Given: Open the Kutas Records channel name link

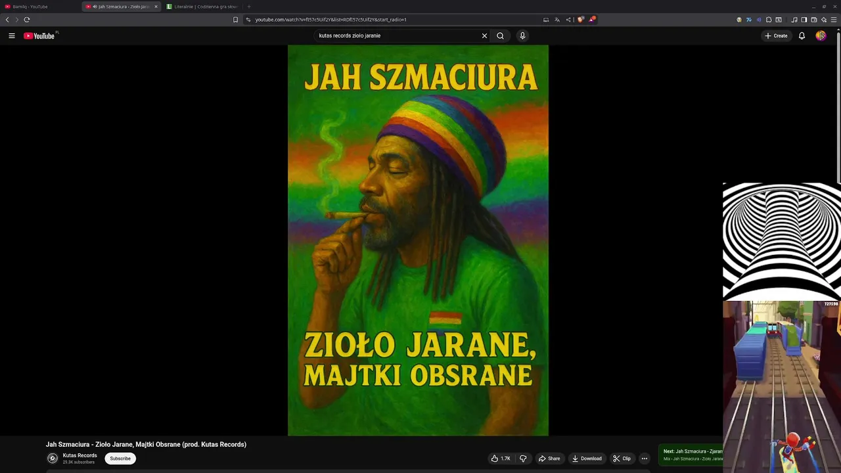Looking at the screenshot, I should pyautogui.click(x=80, y=455).
